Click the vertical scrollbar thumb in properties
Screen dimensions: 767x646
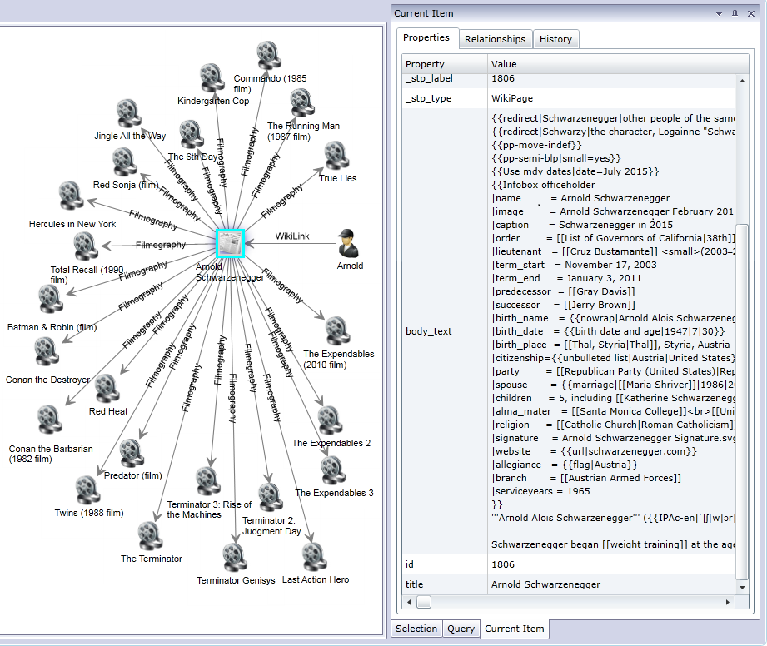click(742, 401)
